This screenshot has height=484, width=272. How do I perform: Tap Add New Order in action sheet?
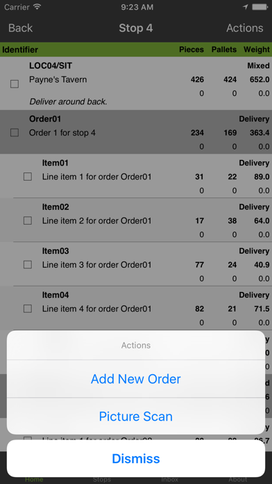coord(136,379)
